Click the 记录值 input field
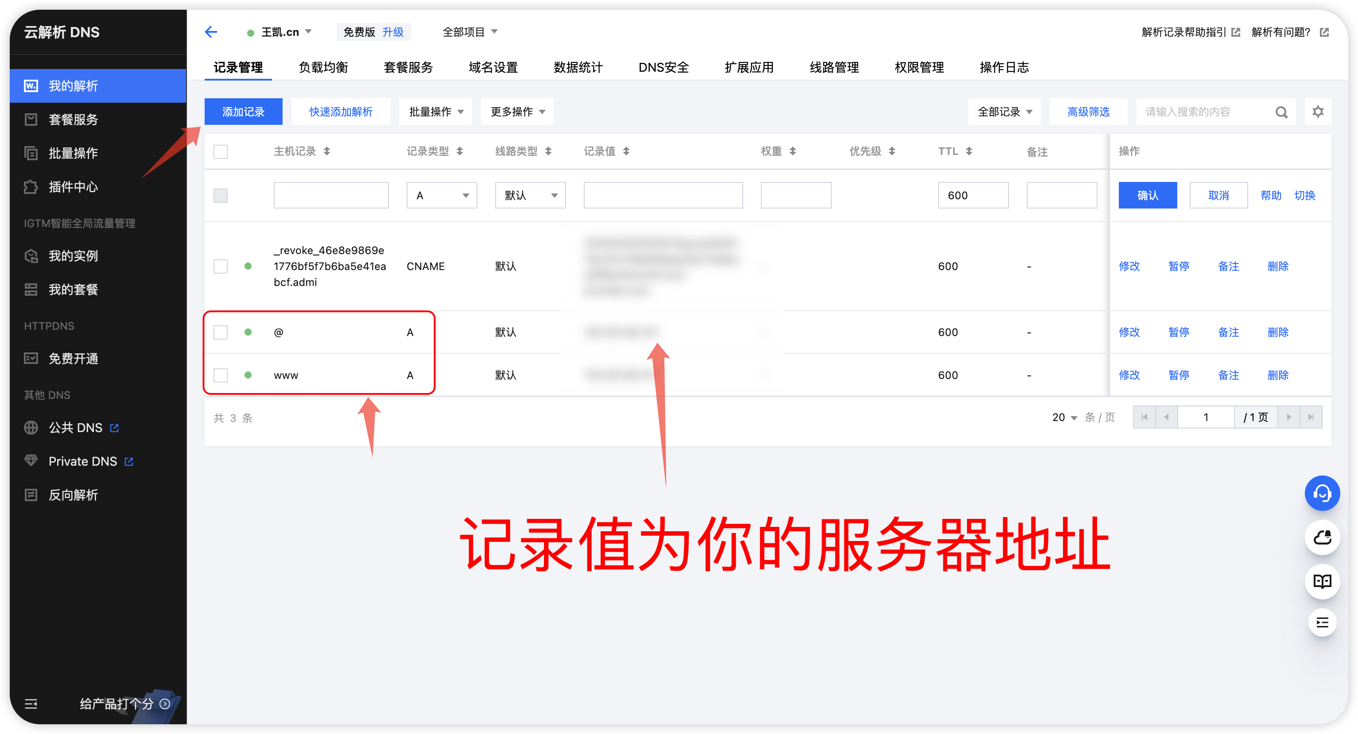The width and height of the screenshot is (1358, 734). (x=663, y=196)
